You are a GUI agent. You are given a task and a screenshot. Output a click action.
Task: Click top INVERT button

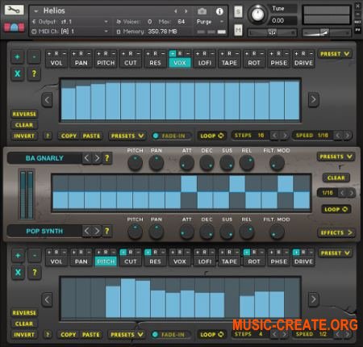pyautogui.click(x=24, y=136)
